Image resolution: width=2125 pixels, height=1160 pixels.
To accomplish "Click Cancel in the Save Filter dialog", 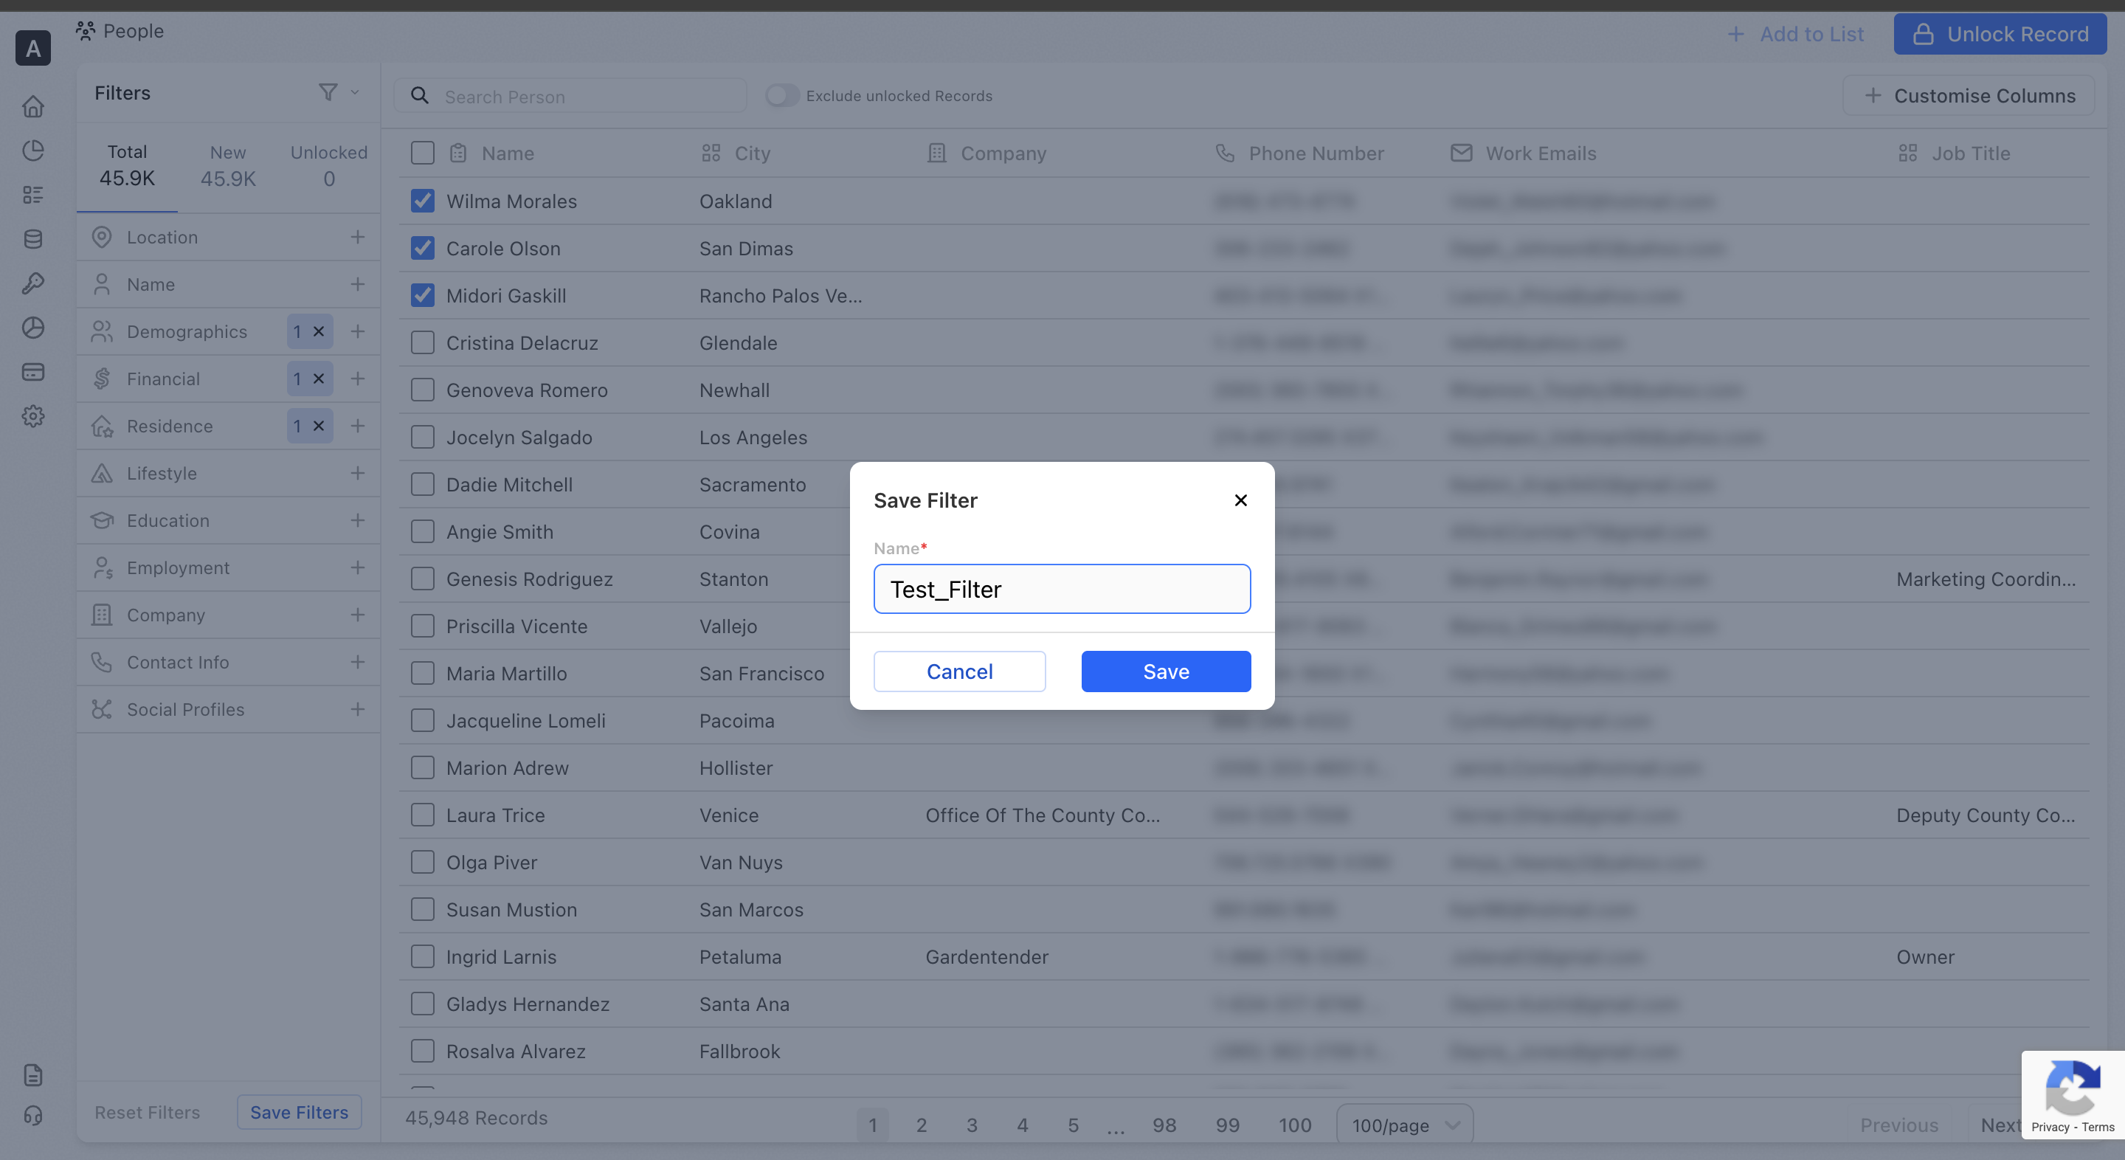I will click(959, 671).
